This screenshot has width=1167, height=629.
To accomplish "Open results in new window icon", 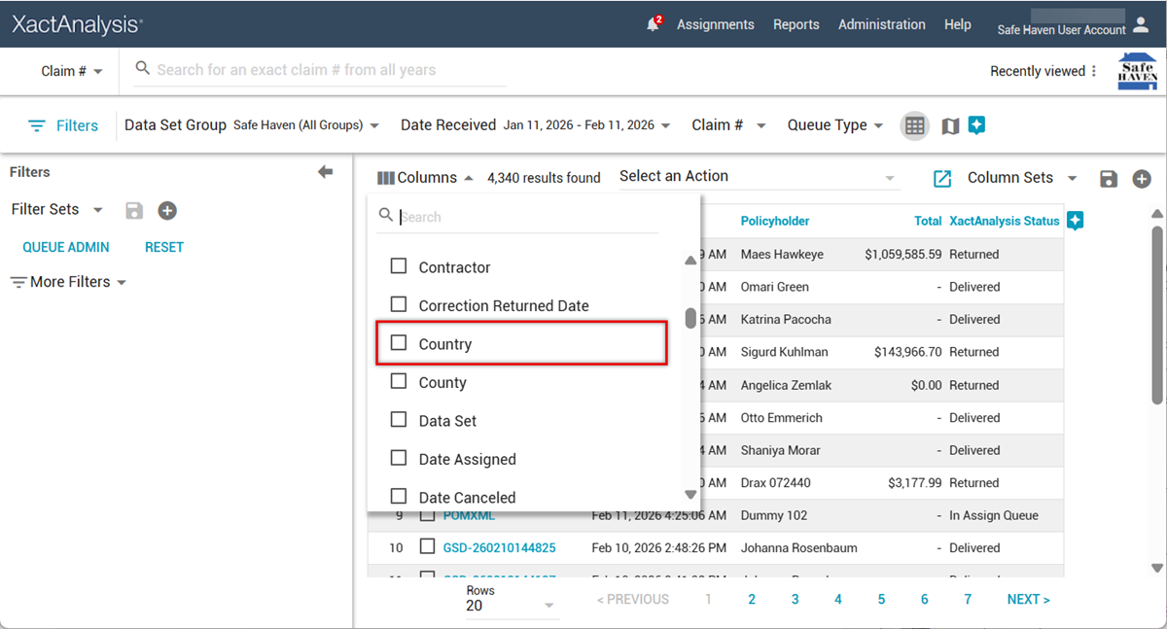I will point(941,179).
